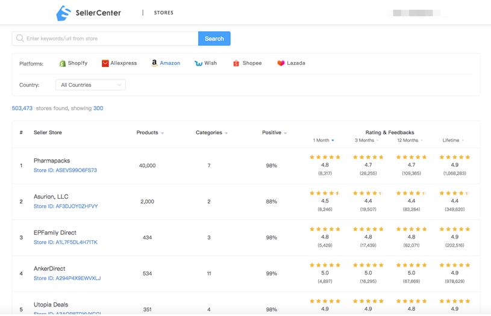The image size is (491, 316).
Task: Click Asurion products value 2,000
Action: tap(147, 202)
